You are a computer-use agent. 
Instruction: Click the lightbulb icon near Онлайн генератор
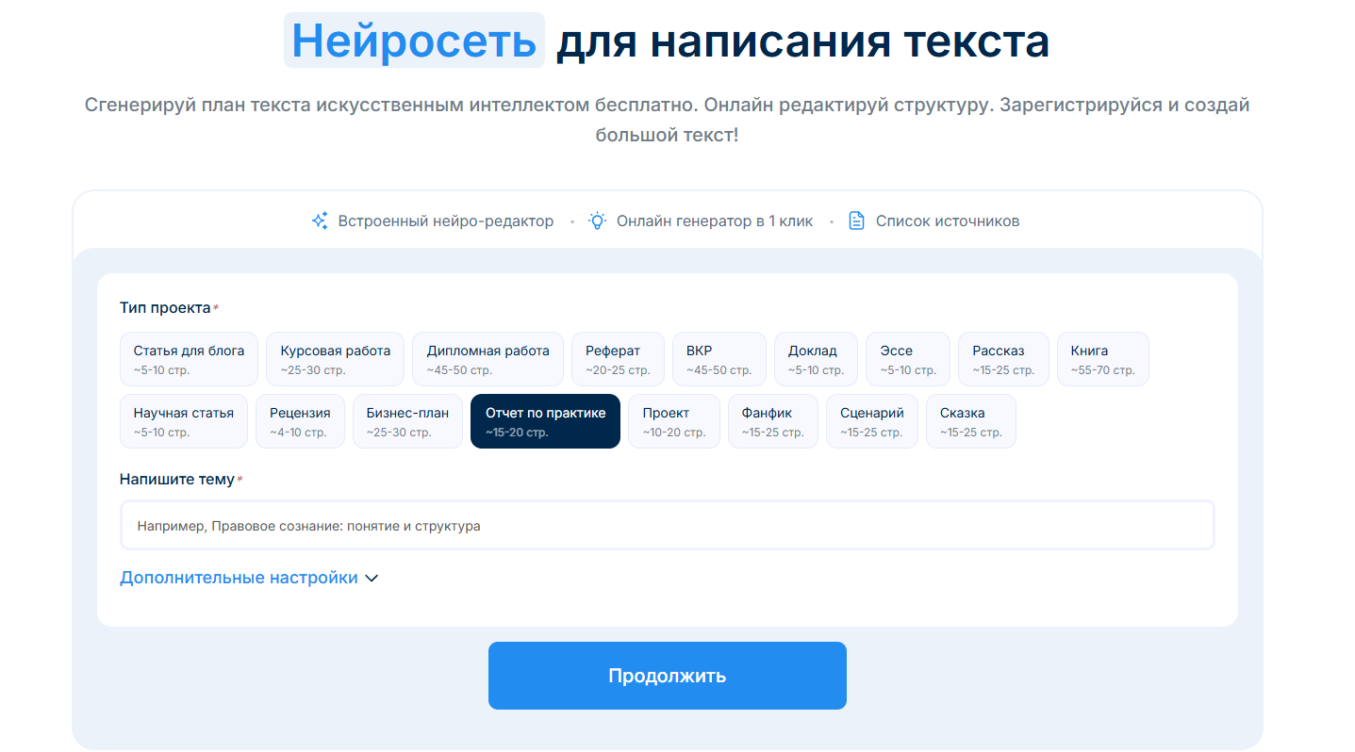[596, 220]
